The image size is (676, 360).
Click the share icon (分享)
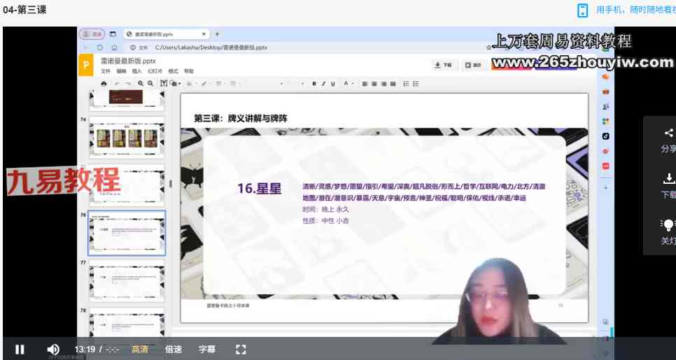668,133
